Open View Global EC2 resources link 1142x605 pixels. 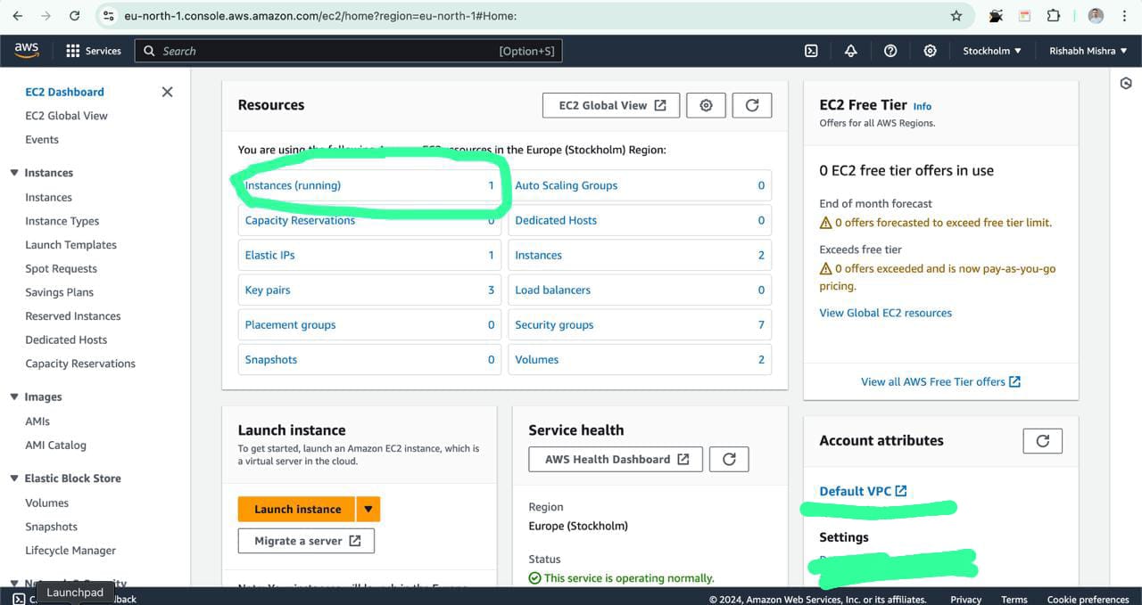tap(885, 313)
